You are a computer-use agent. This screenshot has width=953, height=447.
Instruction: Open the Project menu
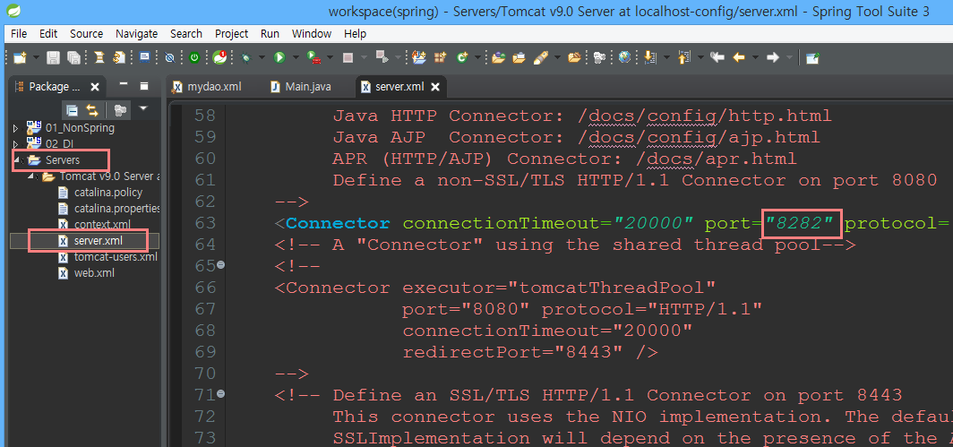tap(232, 33)
